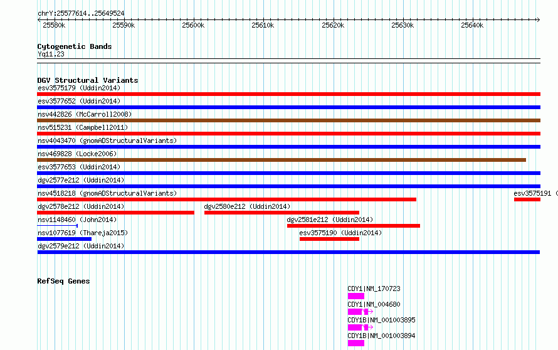Click the blue dgv2579e212 variant bar
558x350 pixels.
coord(288,252)
